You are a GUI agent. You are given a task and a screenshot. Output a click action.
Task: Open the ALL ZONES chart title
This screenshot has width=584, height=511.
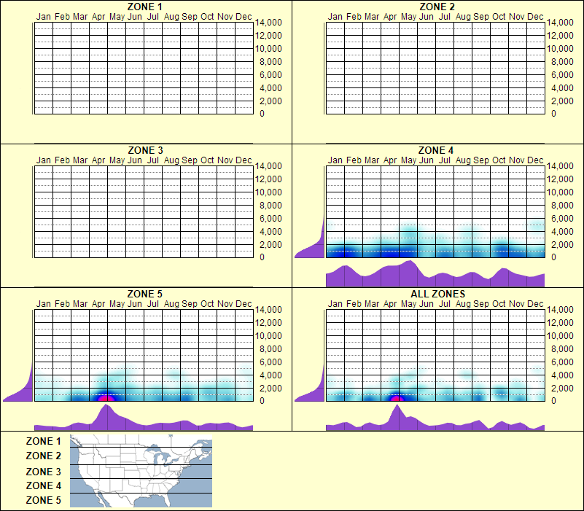pos(437,294)
